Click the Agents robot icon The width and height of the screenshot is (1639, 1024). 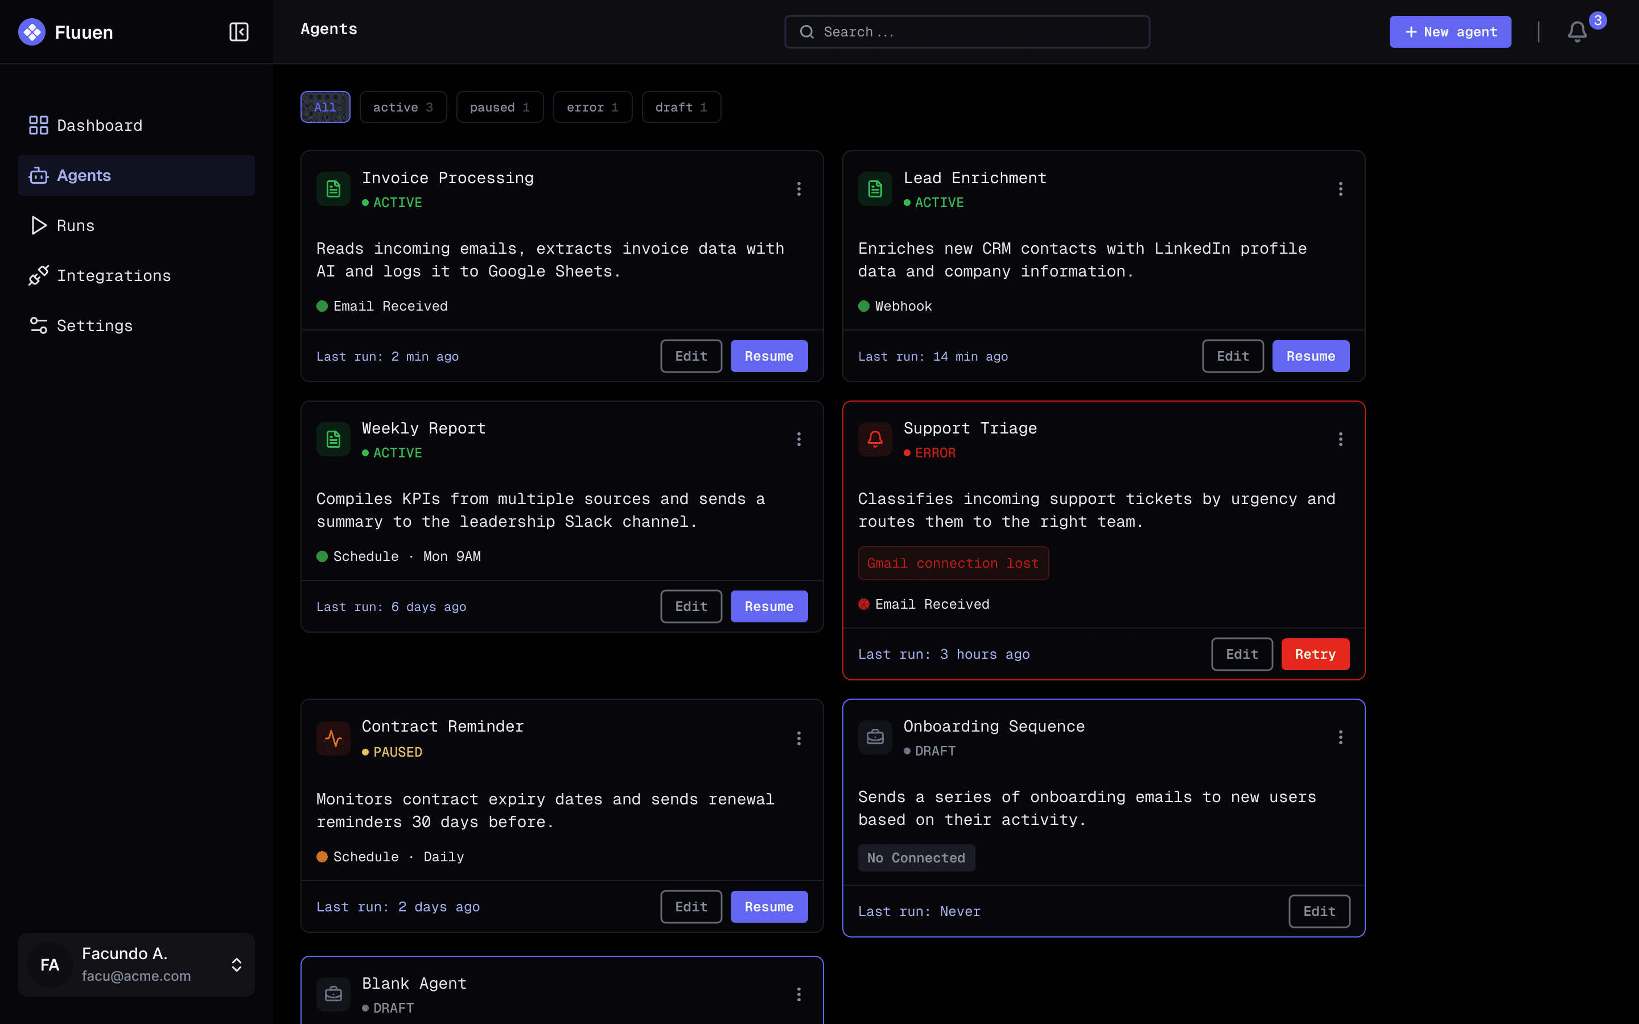39,175
